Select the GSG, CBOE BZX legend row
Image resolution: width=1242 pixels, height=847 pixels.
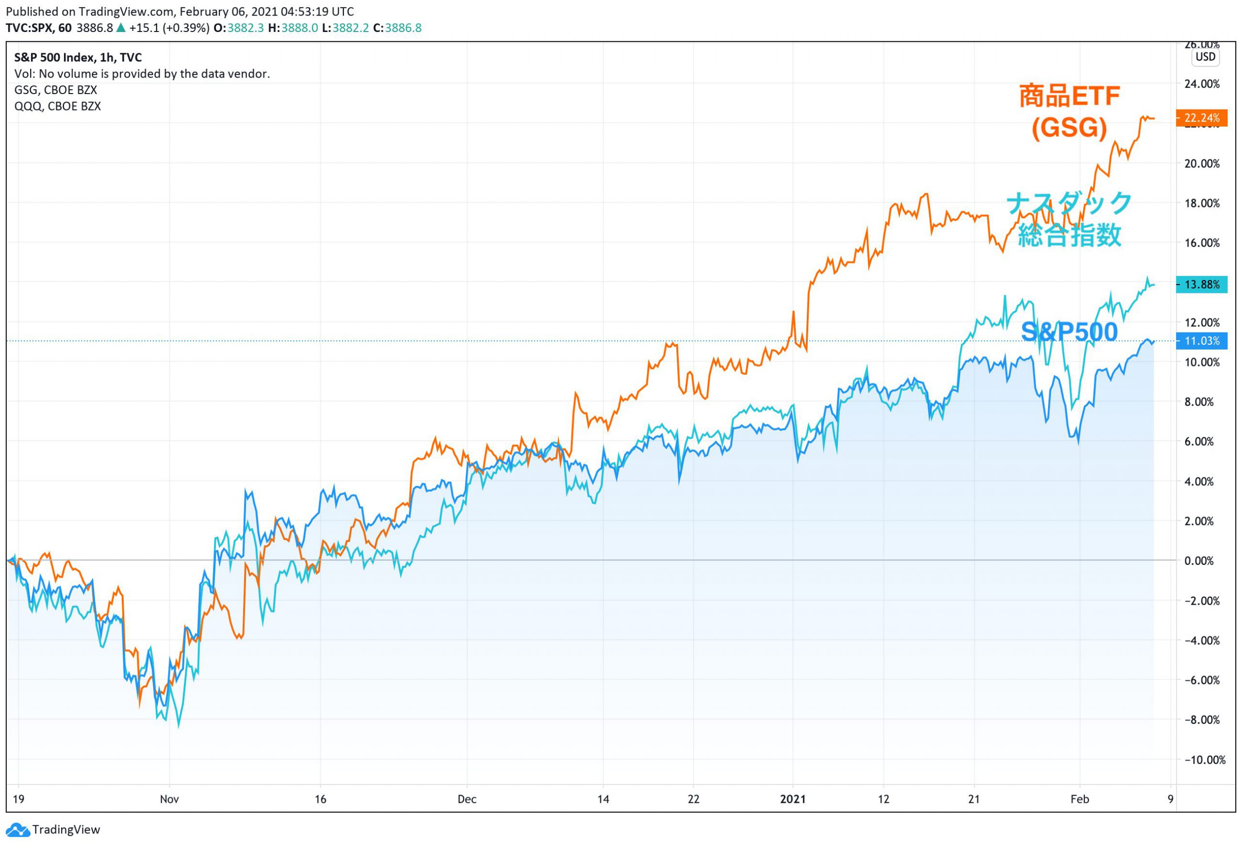[x=56, y=90]
